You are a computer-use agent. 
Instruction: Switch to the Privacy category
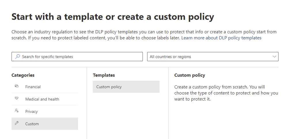[x=31, y=111]
